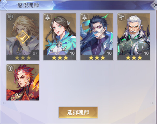Select the red-haired hero in crimson armor
The width and height of the screenshot is (157, 124).
click(x=23, y=82)
